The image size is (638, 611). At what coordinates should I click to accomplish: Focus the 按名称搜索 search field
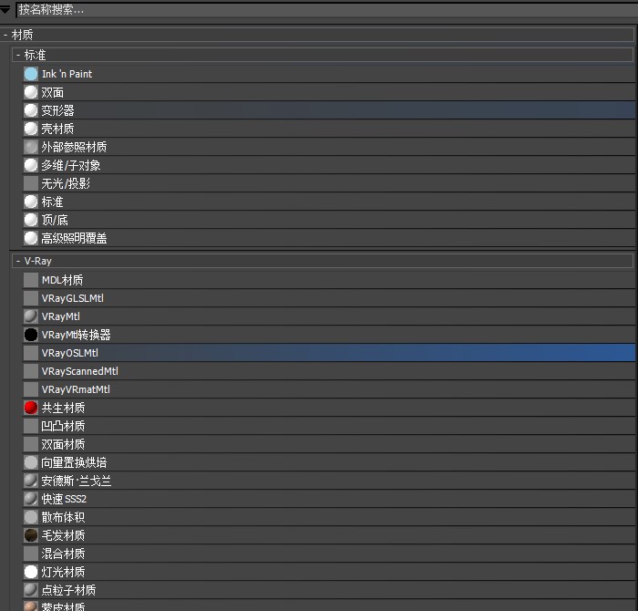click(326, 10)
